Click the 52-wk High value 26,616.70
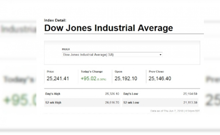Viewport: 220px width, 135px height. (x=112, y=102)
